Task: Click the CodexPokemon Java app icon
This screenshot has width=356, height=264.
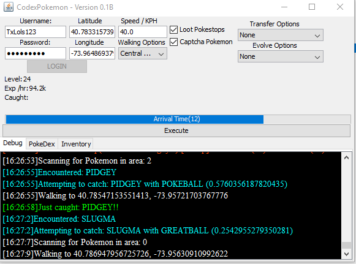Action: [x=9, y=7]
